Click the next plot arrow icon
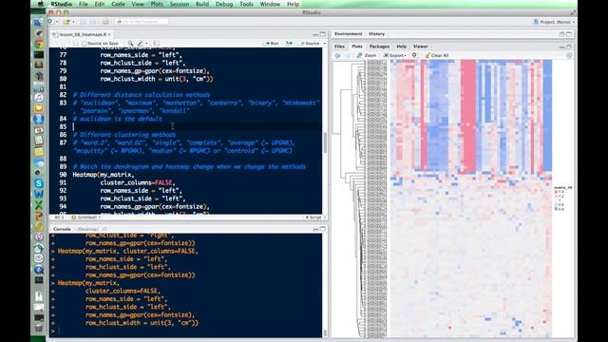Image resolution: width=608 pixels, height=342 pixels. 348,55
